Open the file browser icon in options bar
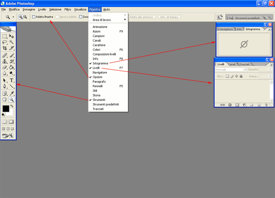Image resolution: width=275 pixels, height=198 pixels. (x=220, y=17)
